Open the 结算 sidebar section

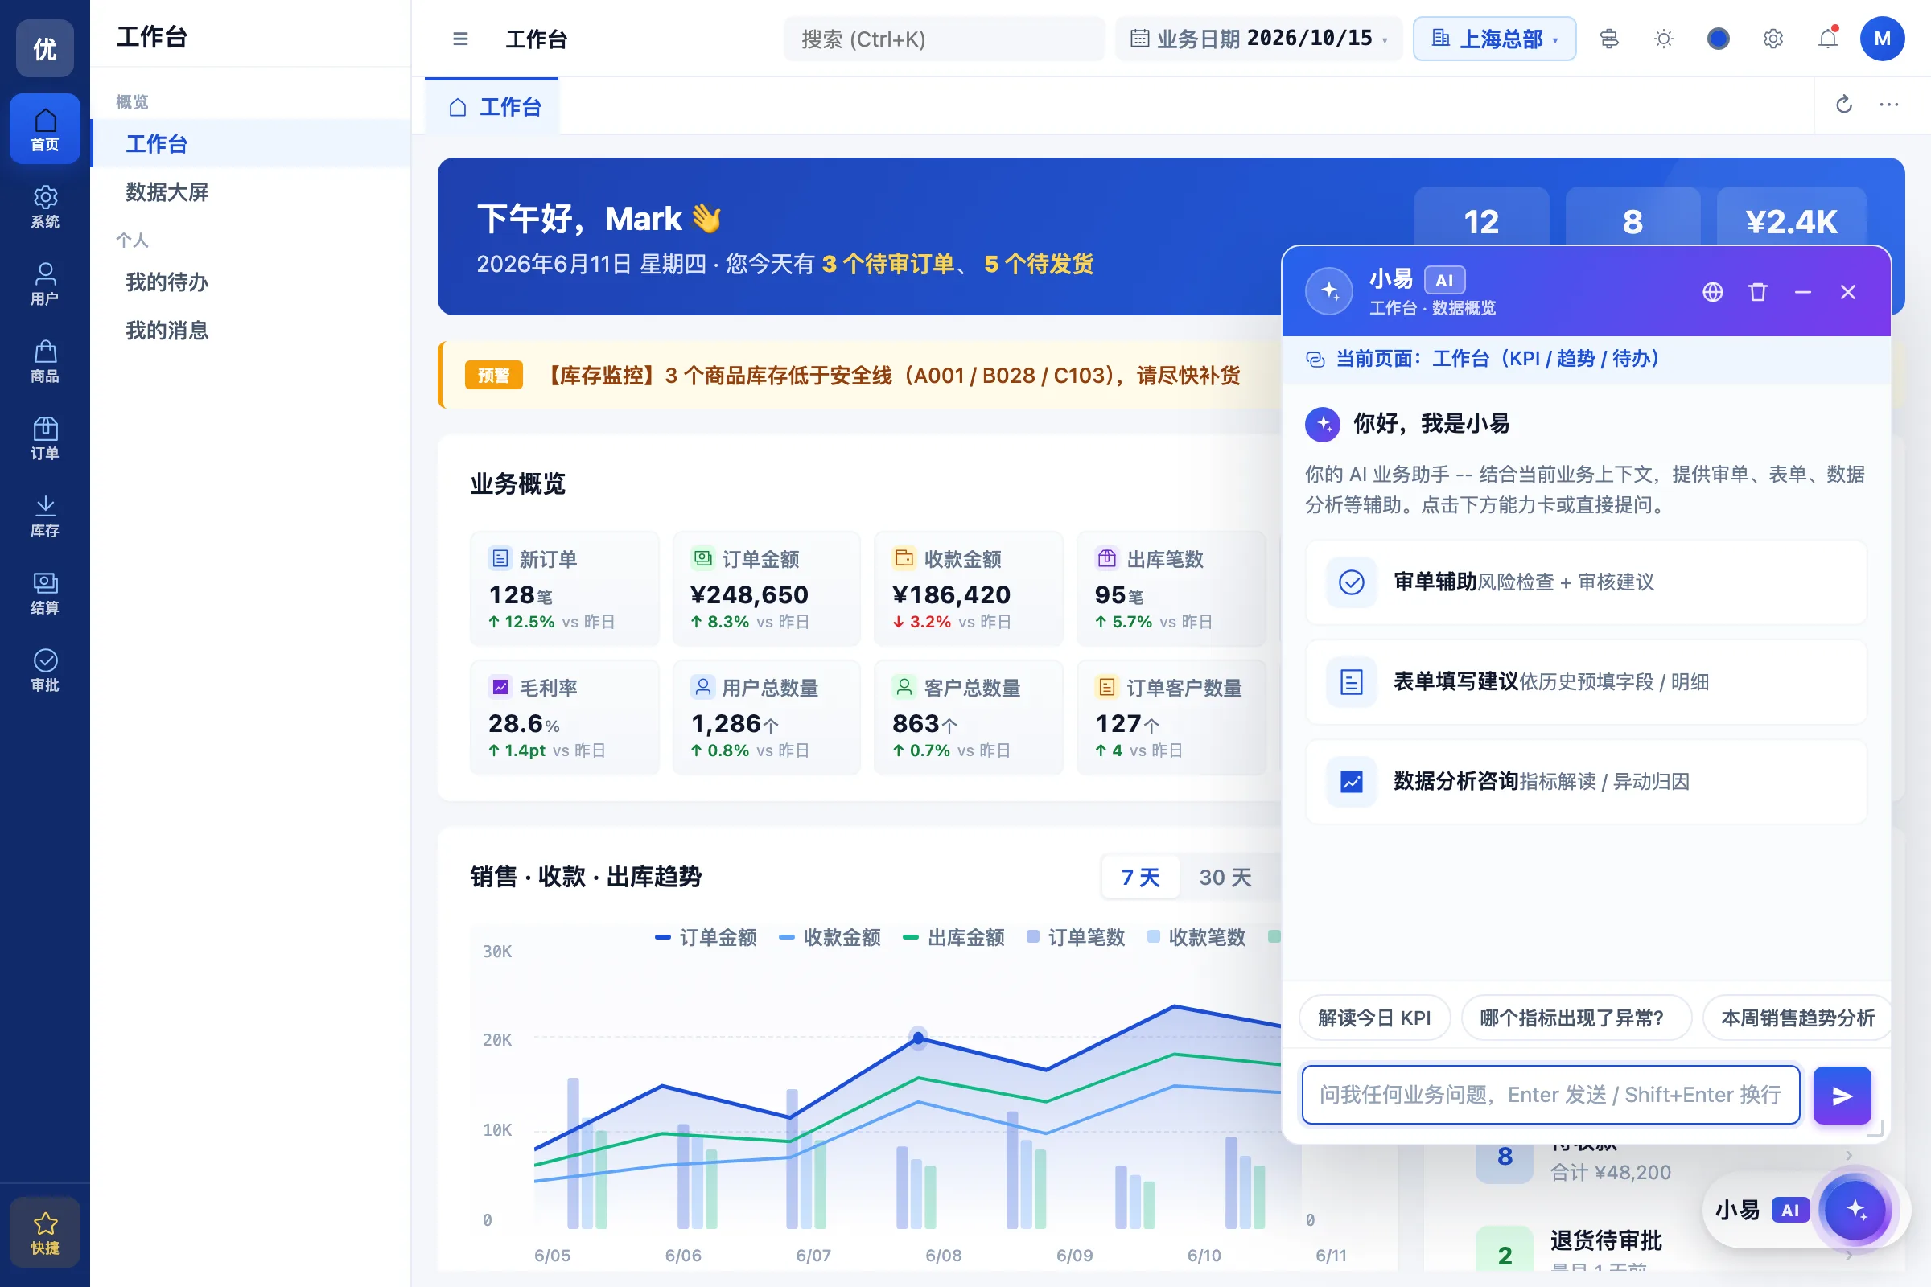[x=45, y=592]
